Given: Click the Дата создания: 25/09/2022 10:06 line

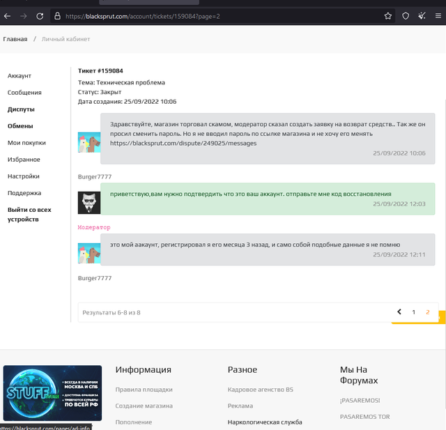Looking at the screenshot, I should pos(127,102).
